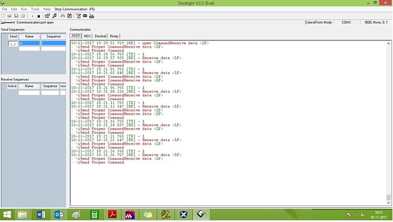393x222 pixels.
Task: Open Microsoft Word from the taskbar
Action: [x=41, y=215]
